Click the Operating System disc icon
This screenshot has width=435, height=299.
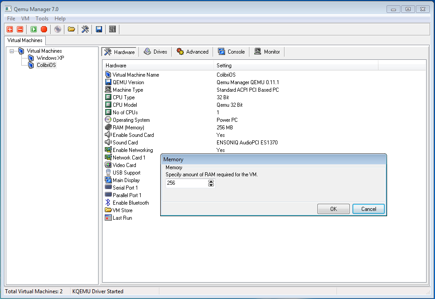pos(108,120)
